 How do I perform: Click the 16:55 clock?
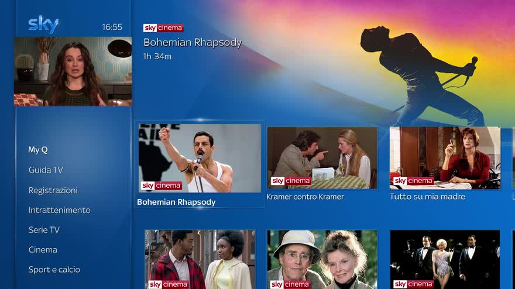click(x=112, y=27)
